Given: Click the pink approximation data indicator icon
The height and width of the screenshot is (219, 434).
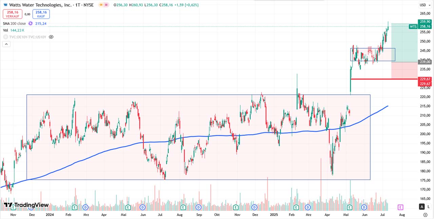Looking at the screenshot, I should pos(106,5).
